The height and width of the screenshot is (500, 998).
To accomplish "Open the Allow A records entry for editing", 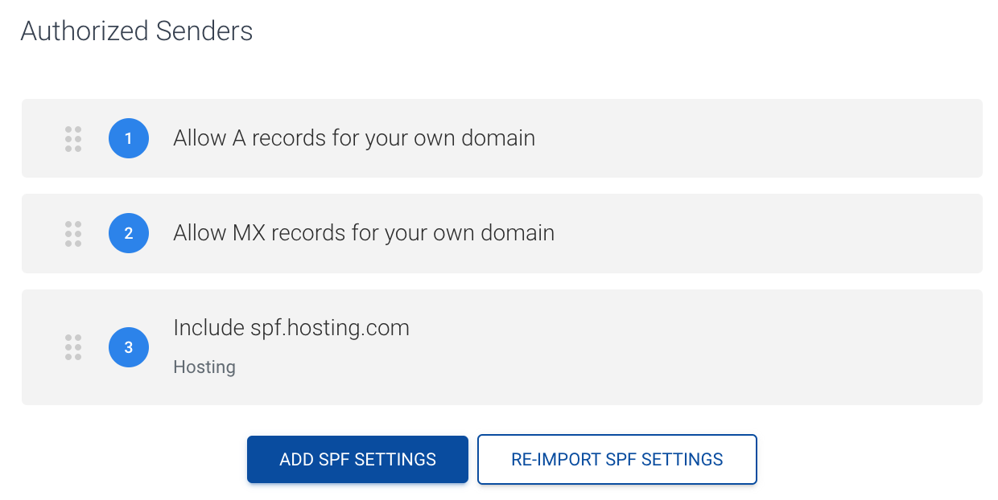I will [x=354, y=138].
